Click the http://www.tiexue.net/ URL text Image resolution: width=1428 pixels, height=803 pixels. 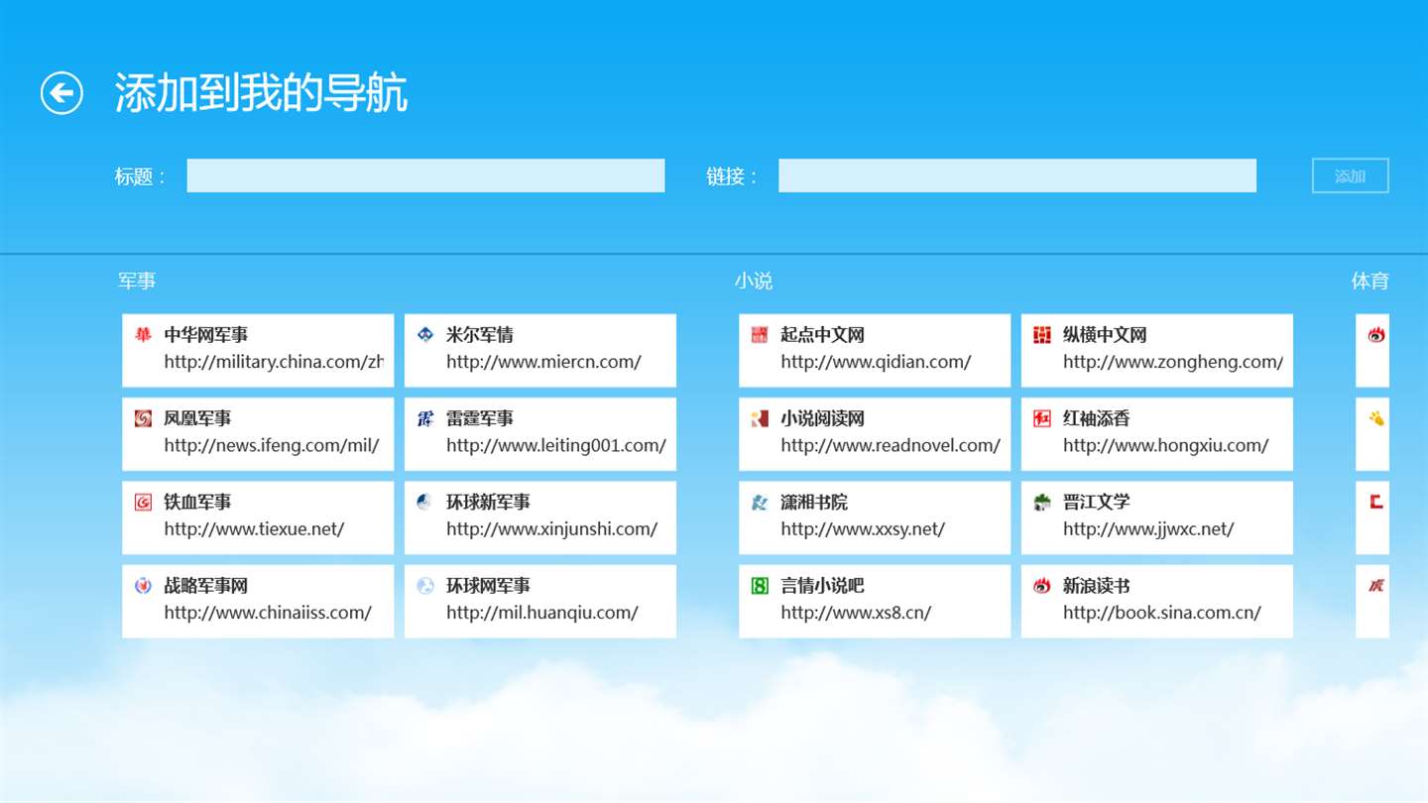pos(254,528)
